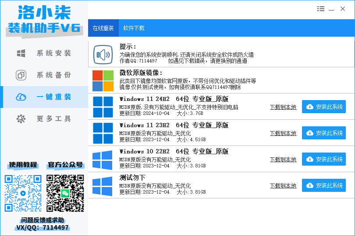Viewport: 355px width, 236px height.
Task: Install Windows 11 24H2 with 安装此系统
Action: point(323,107)
